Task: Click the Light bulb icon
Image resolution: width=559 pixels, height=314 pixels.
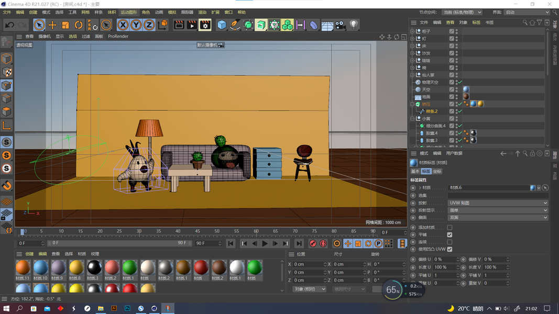Action: tap(353, 25)
